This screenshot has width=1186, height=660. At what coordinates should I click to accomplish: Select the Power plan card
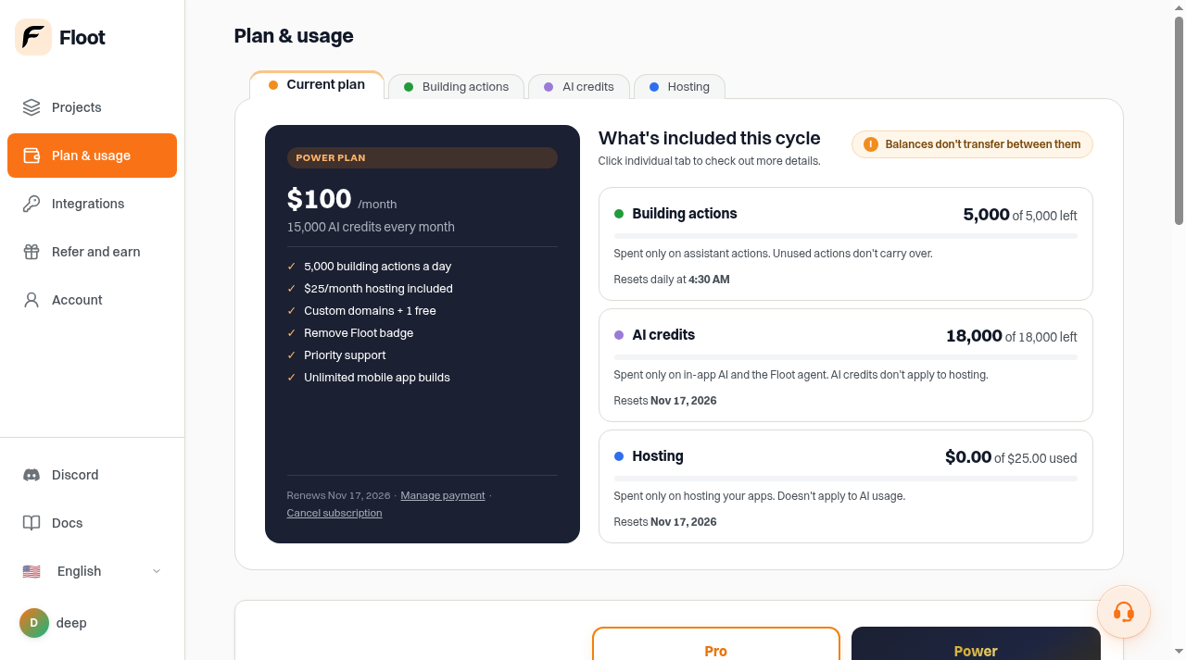pyautogui.click(x=976, y=644)
